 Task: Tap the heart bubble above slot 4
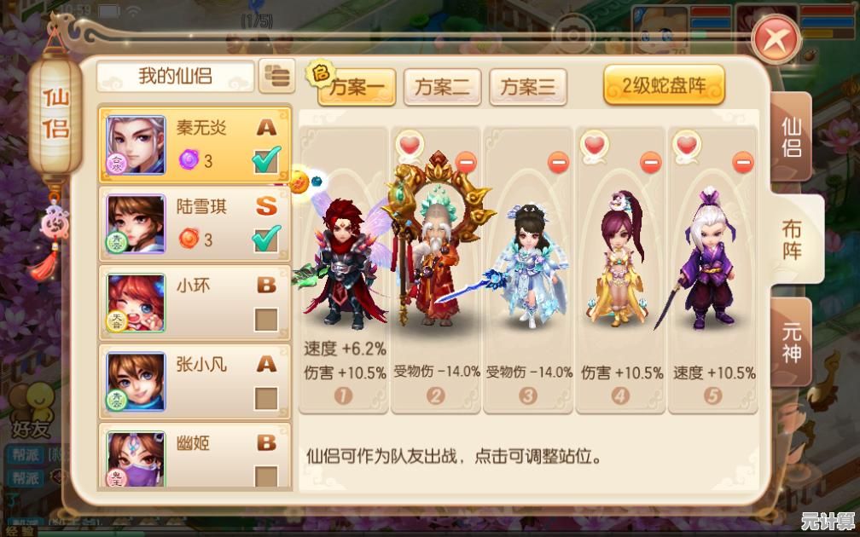point(595,147)
